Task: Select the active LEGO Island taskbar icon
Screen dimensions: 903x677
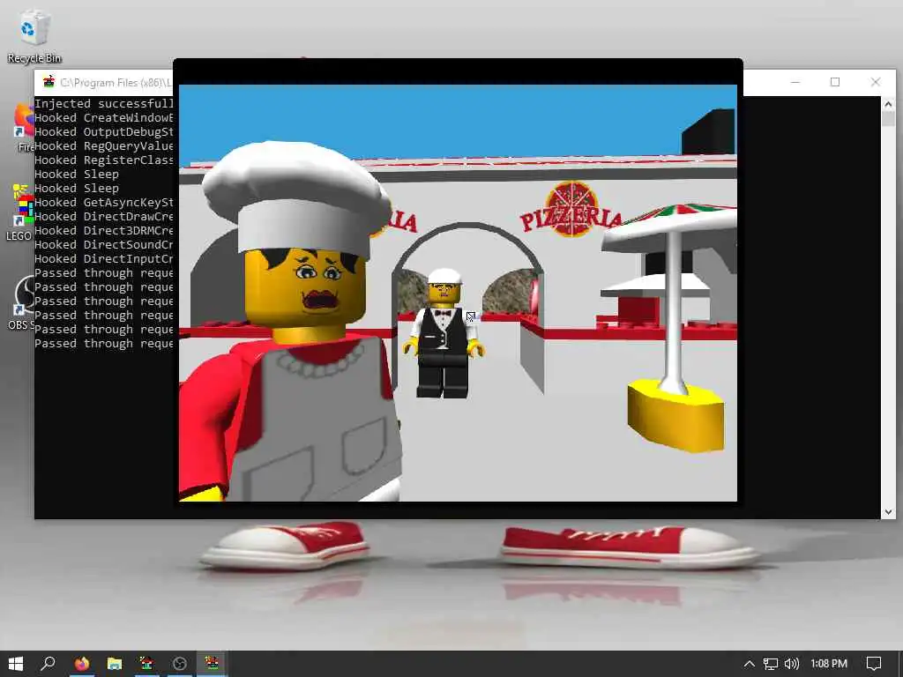Action: pos(212,664)
